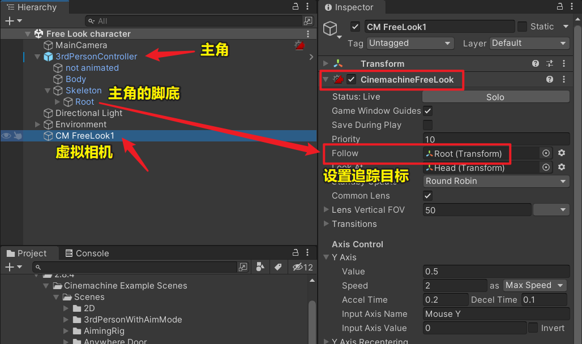Screen dimensions: 582x344
Task: Collapse the CinemachineFreeLook component
Action: coord(326,79)
